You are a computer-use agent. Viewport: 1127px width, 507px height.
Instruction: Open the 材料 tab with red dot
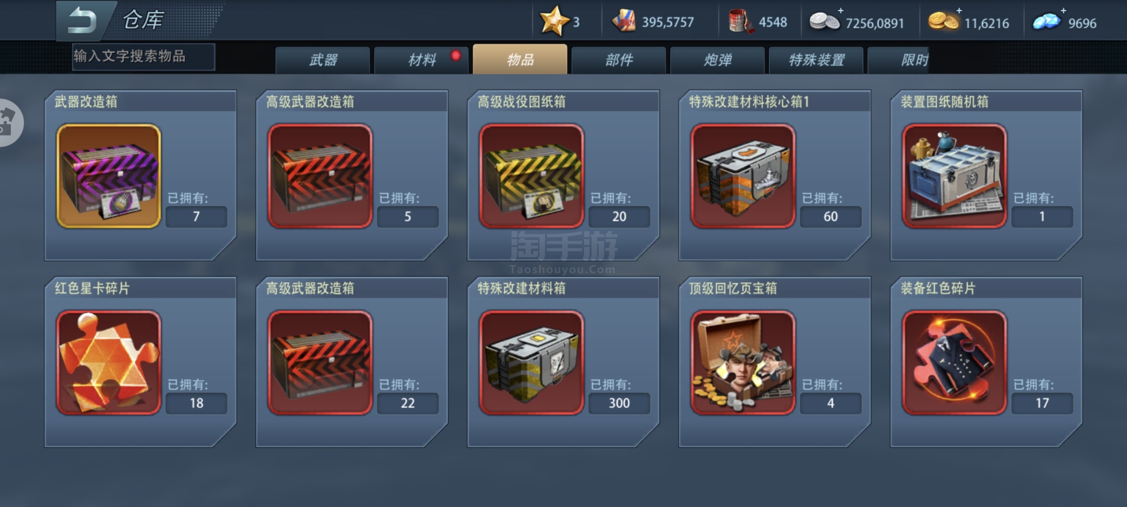422,60
